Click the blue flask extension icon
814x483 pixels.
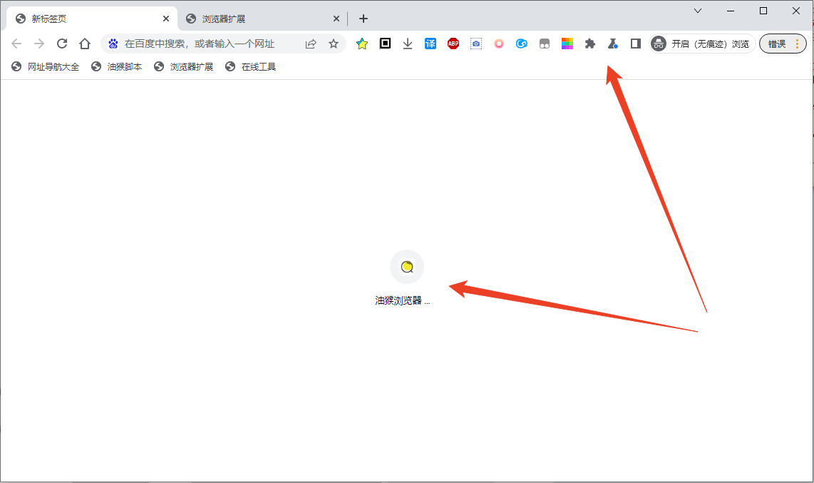pyautogui.click(x=612, y=44)
